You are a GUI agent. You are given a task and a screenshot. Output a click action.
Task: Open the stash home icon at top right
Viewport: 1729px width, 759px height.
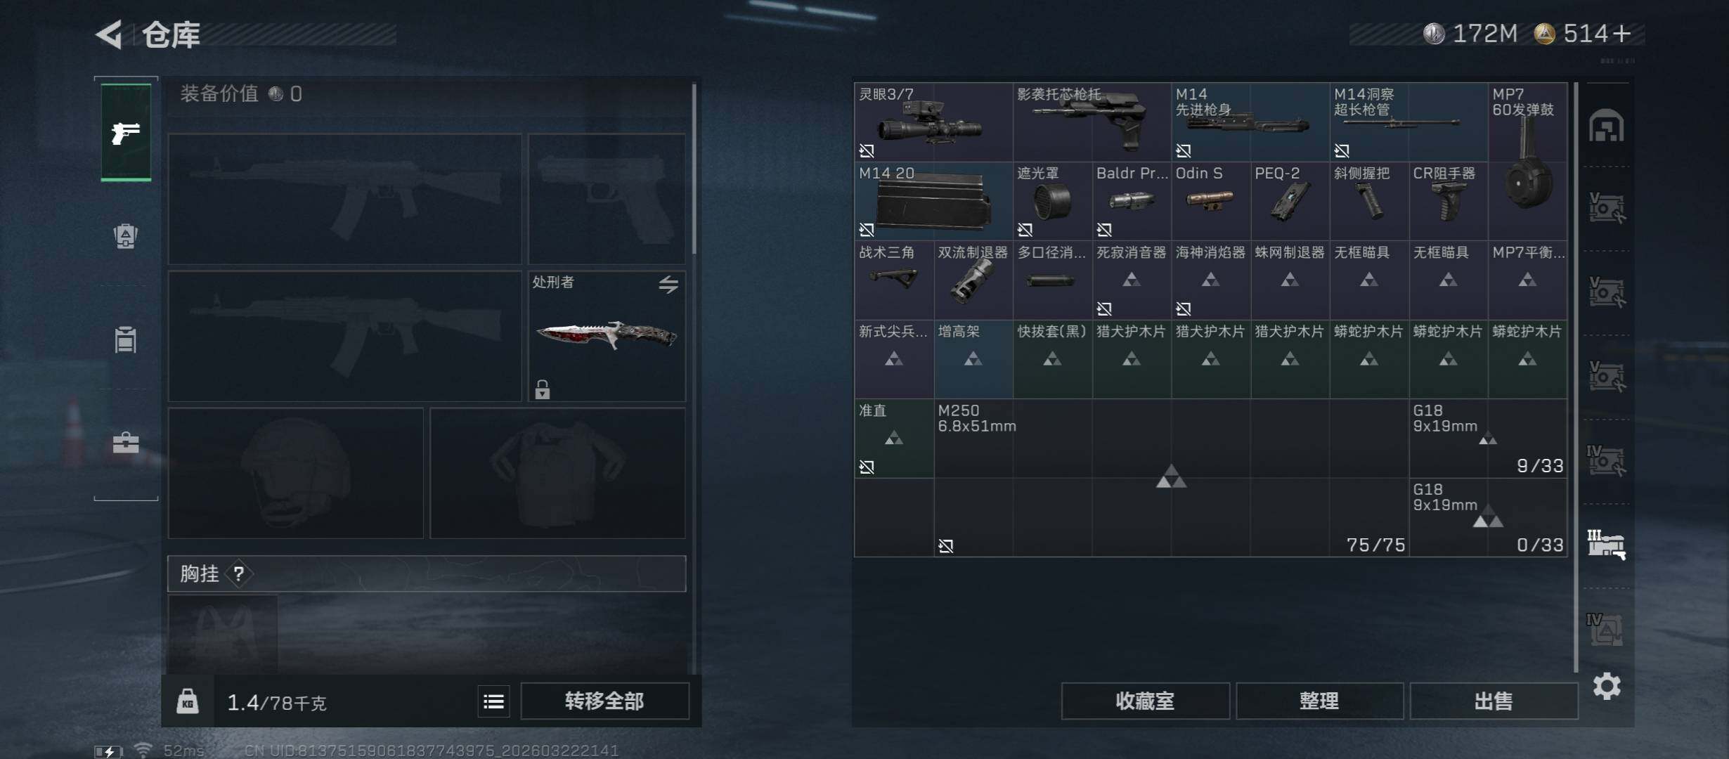1607,125
